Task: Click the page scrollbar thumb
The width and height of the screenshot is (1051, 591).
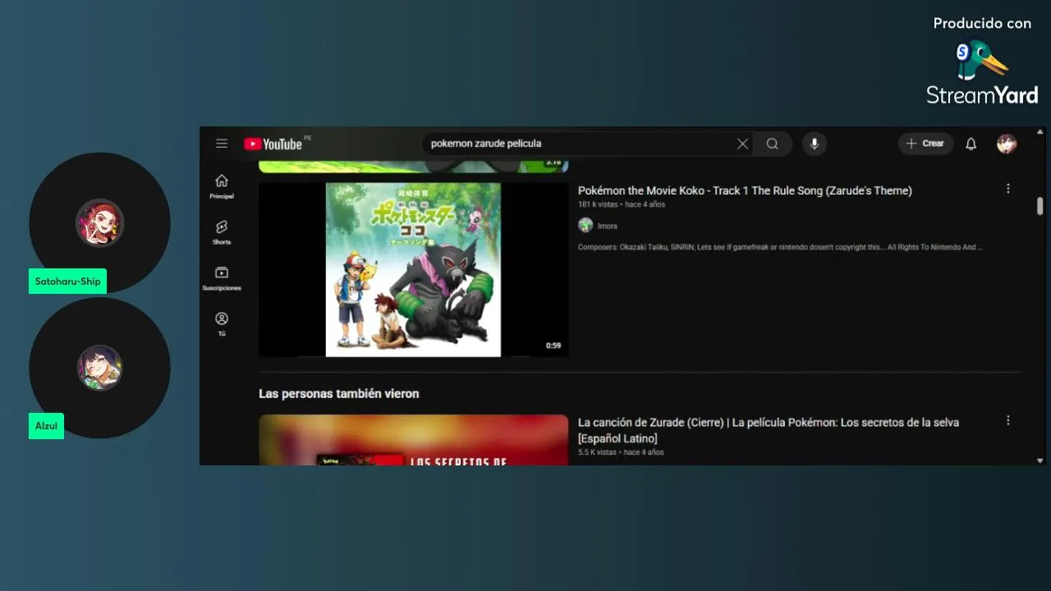Action: [x=1040, y=206]
